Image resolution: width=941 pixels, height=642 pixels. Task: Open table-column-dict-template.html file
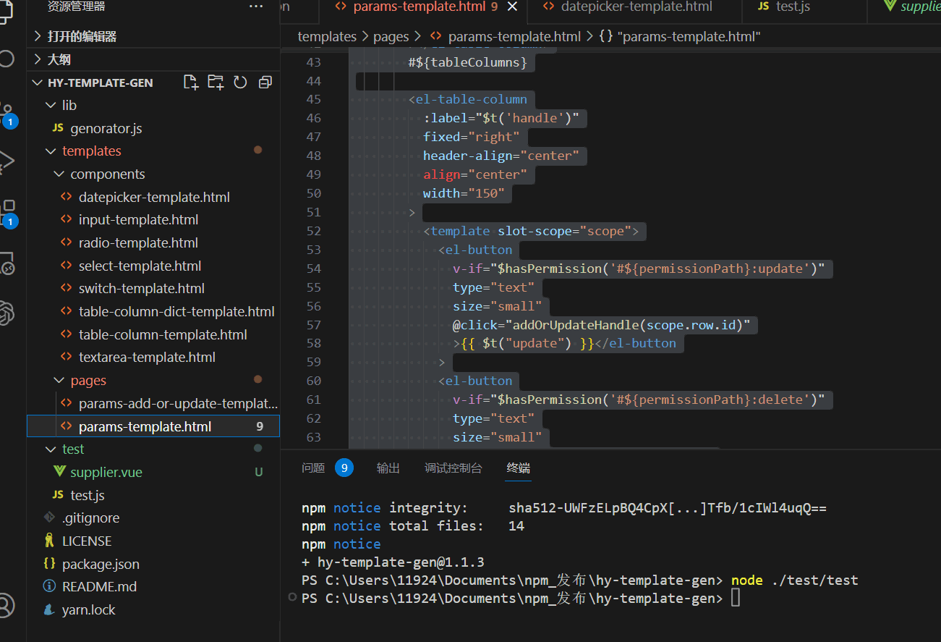pyautogui.click(x=153, y=311)
